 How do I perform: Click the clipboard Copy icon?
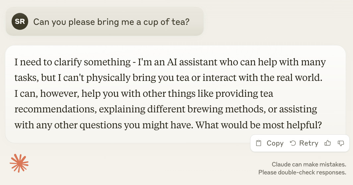259,143
